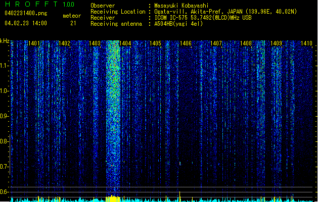Click the Receiver label
This screenshot has height=202, width=318.
click(x=103, y=18)
